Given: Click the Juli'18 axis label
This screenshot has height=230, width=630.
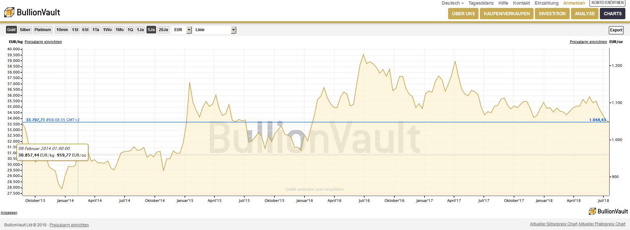Looking at the screenshot, I should pos(603,201).
